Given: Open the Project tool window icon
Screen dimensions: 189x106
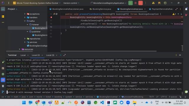Looking at the screenshot, I should [x=3, y=9].
